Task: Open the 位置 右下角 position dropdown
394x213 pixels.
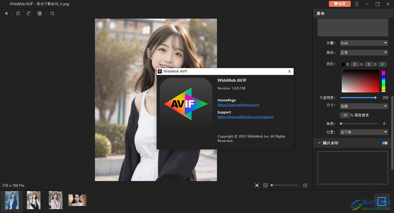Action: pos(364,132)
